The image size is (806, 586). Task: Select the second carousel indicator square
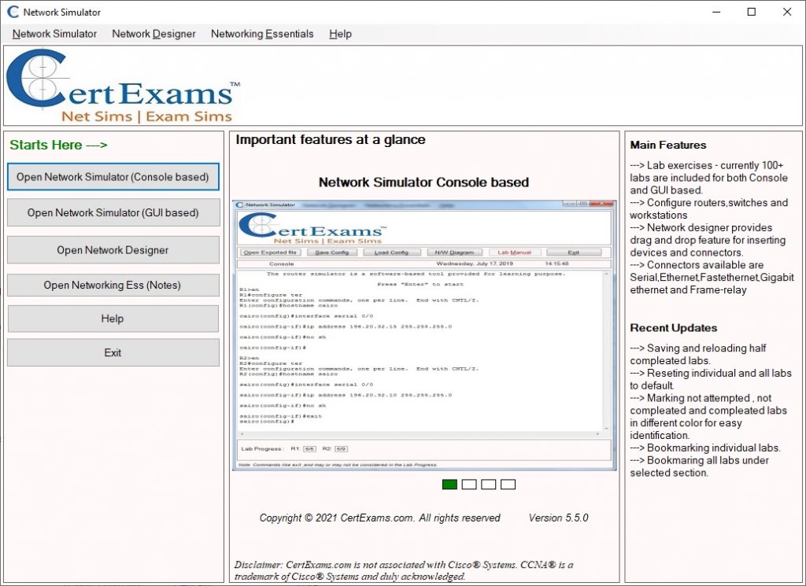[x=468, y=485]
